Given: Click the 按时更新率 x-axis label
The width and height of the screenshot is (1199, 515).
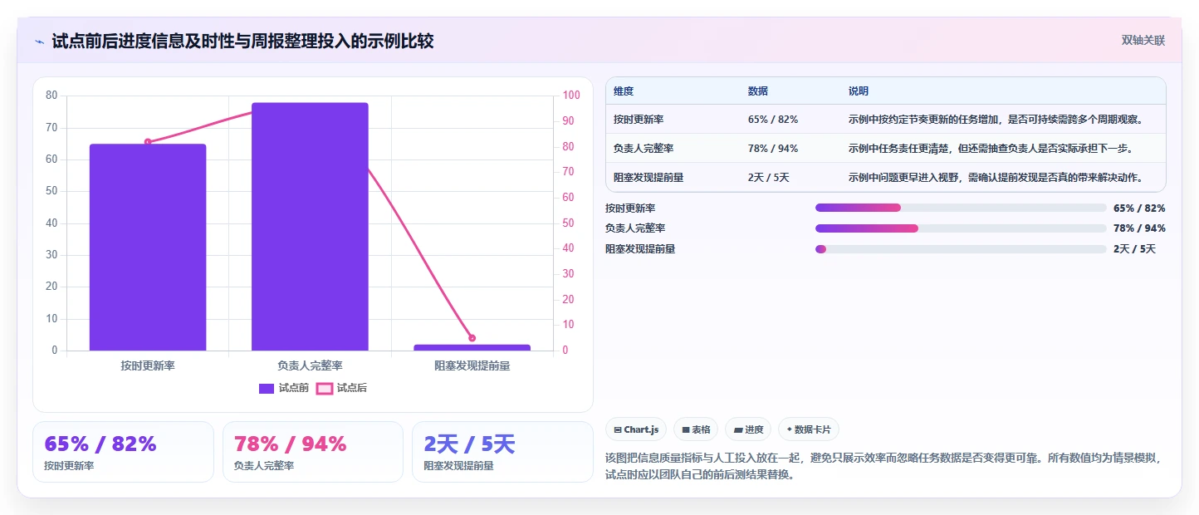Looking at the screenshot, I should pos(148,365).
